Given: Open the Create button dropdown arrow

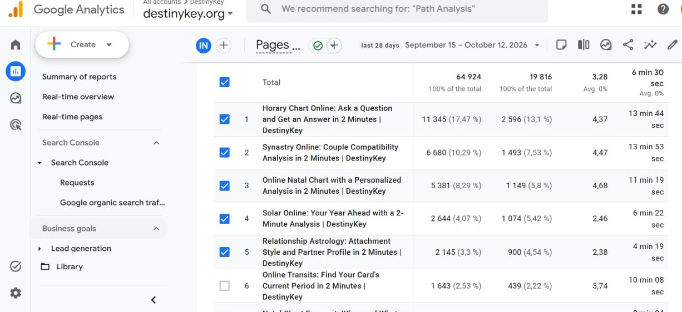Looking at the screenshot, I should tap(109, 45).
